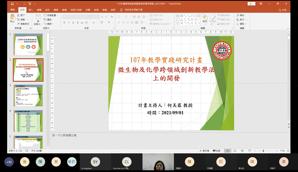The width and height of the screenshot is (298, 172).
Task: Click the 登入 sign-in button
Action: tap(251, 4)
